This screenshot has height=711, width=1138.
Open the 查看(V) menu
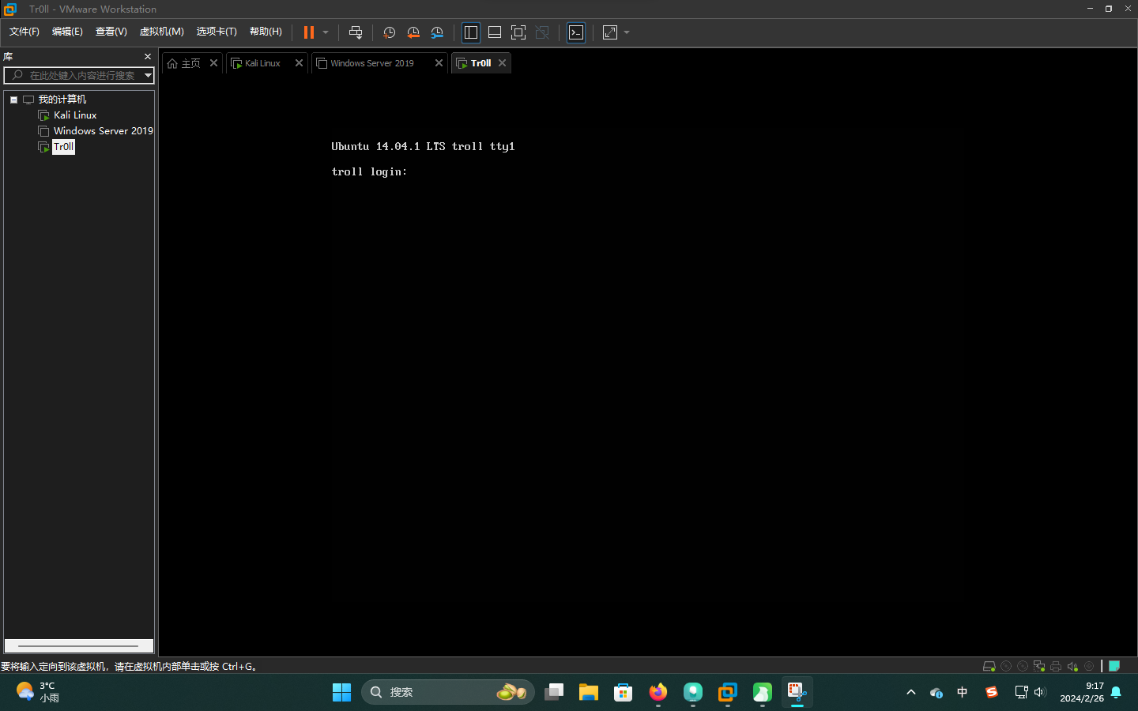point(111,32)
